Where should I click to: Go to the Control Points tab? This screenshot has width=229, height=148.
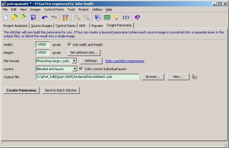click(x=66, y=26)
